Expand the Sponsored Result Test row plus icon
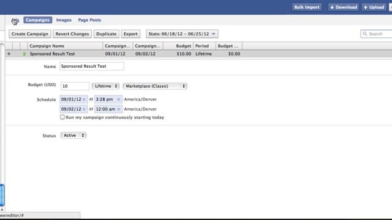This screenshot has width=392, height=220. pyautogui.click(x=9, y=54)
